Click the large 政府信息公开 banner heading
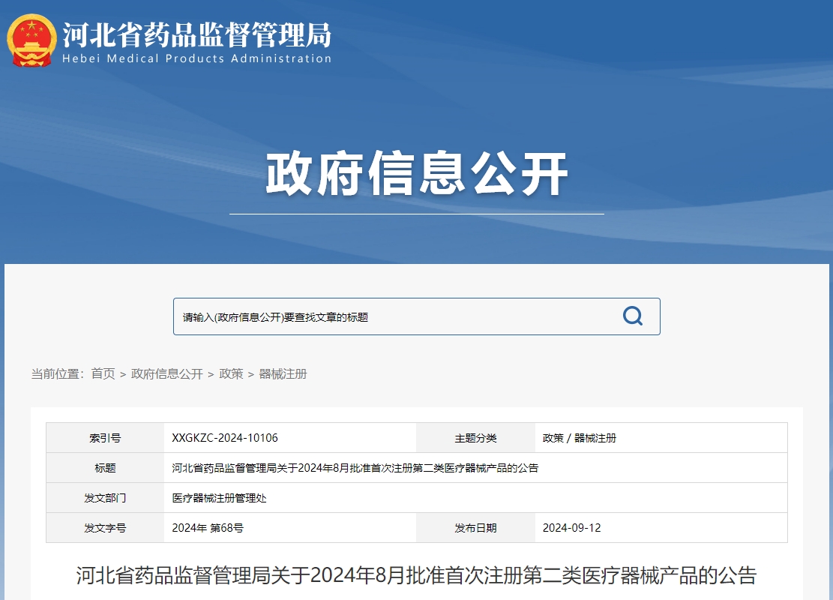Viewport: 833px width, 600px height. (417, 174)
